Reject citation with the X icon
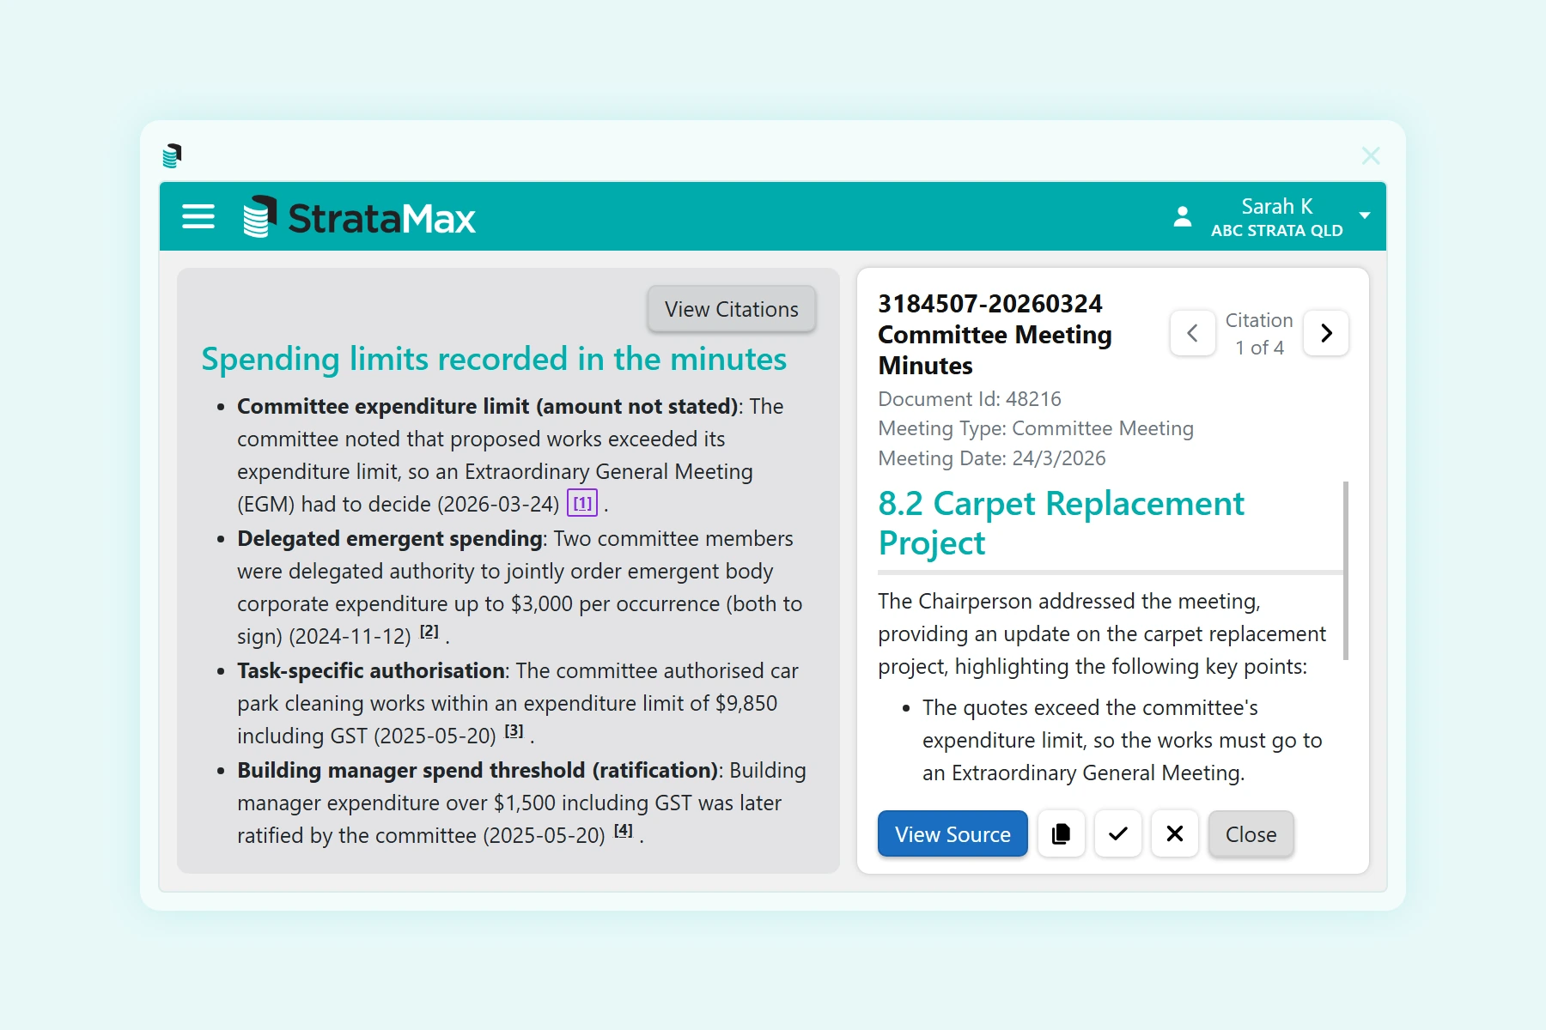This screenshot has width=1546, height=1030. [1175, 833]
